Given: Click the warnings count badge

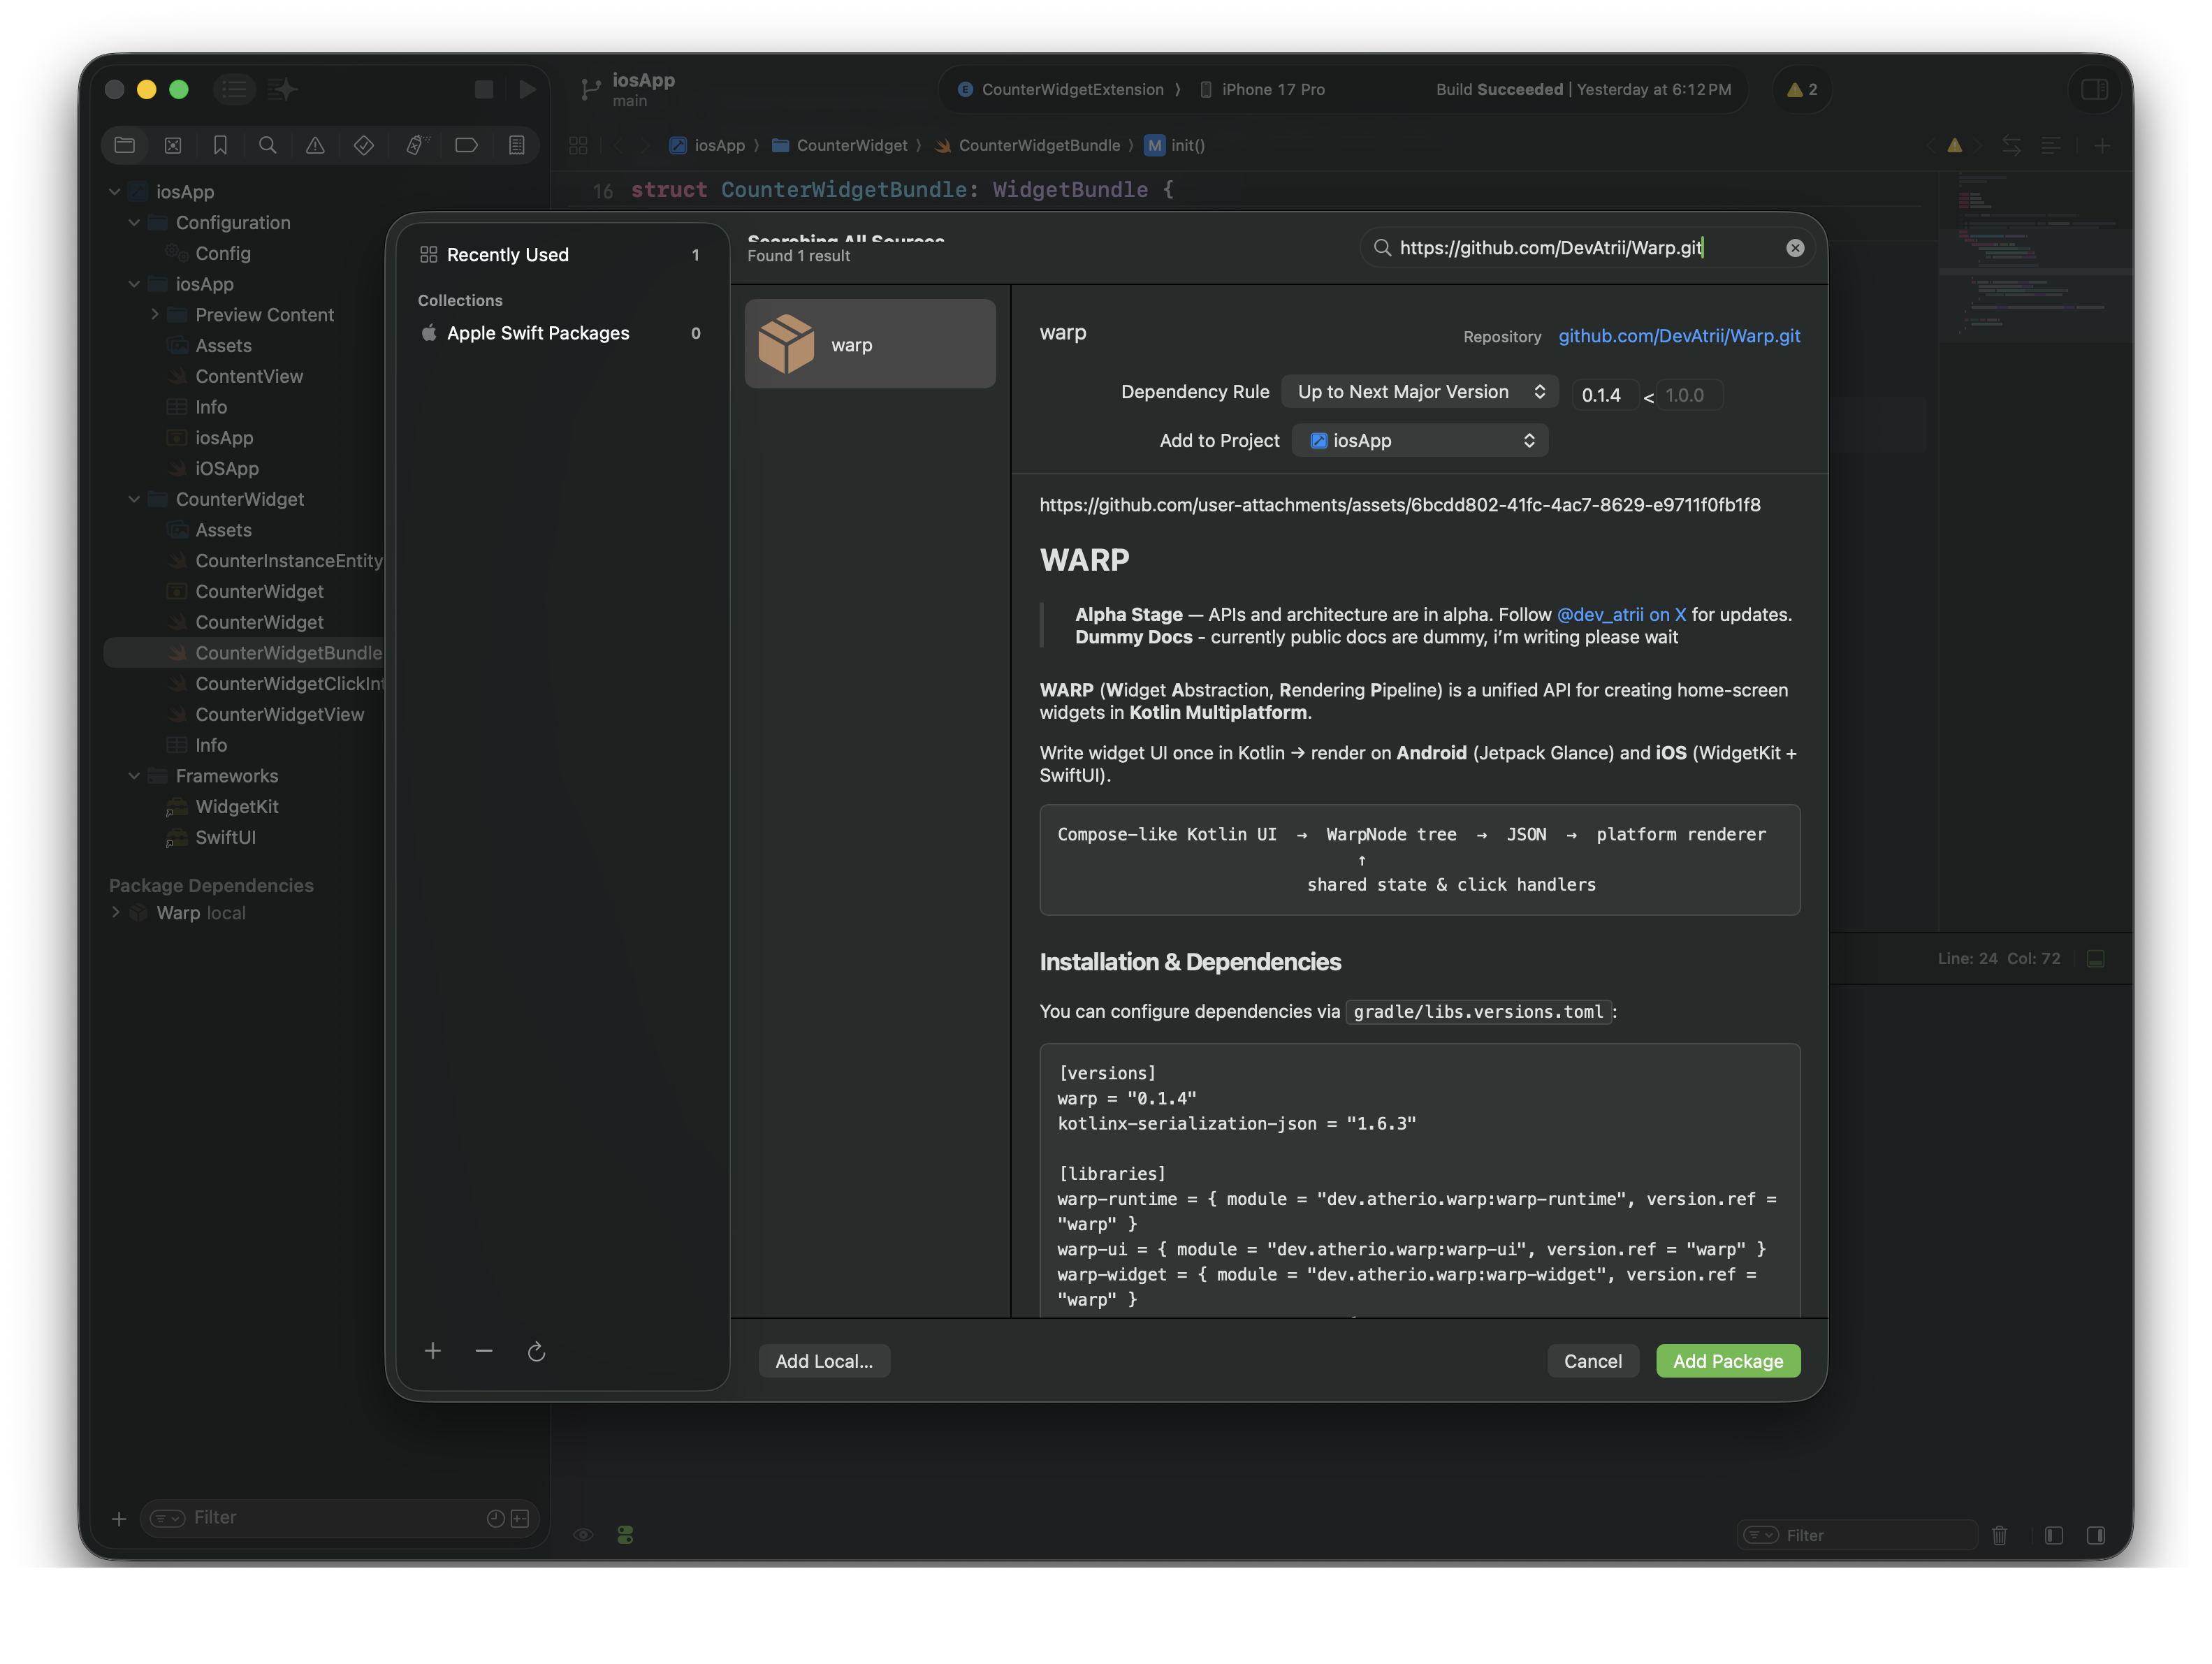Looking at the screenshot, I should [x=1802, y=90].
